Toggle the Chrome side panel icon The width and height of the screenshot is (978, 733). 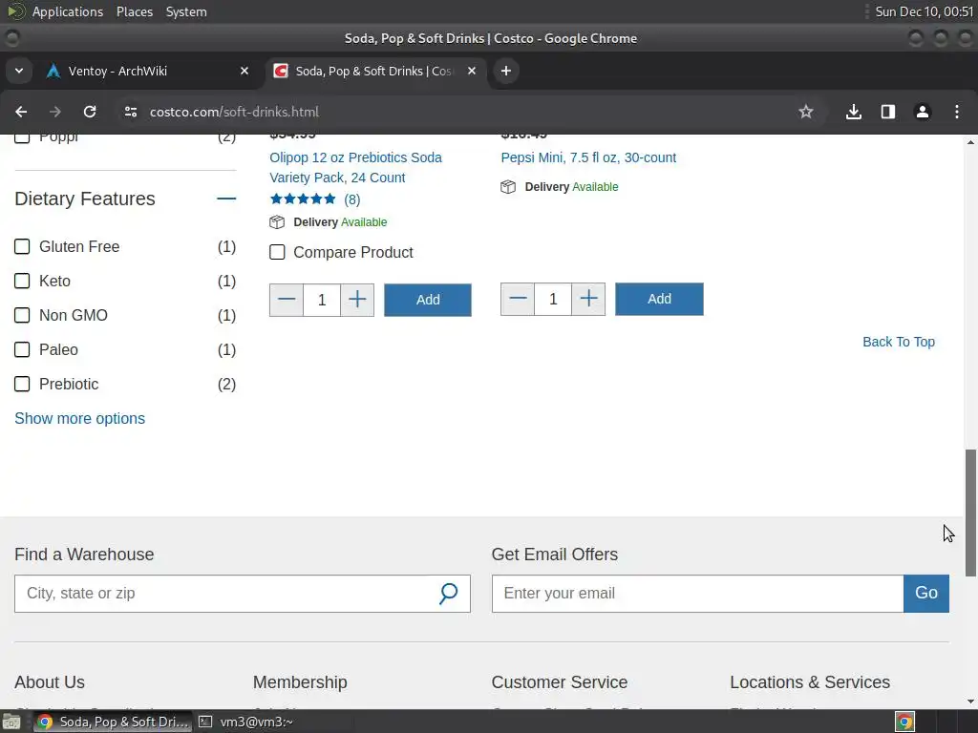tap(887, 112)
